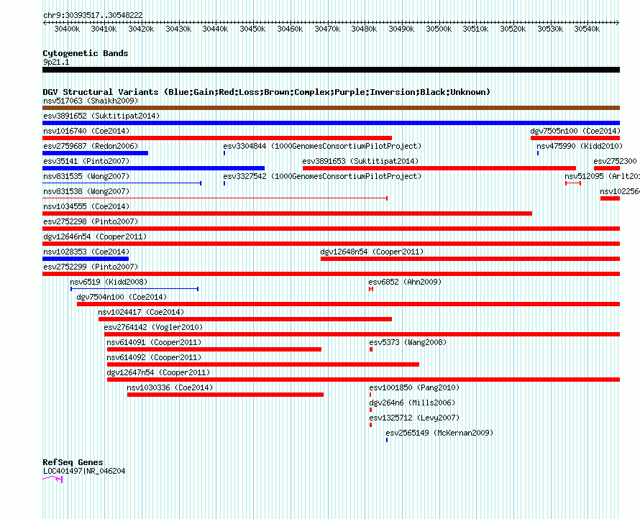Viewport: 640px width, 519px height.
Task: Click the black 9p21.1 cytogenetic band bar
Action: [x=331, y=70]
